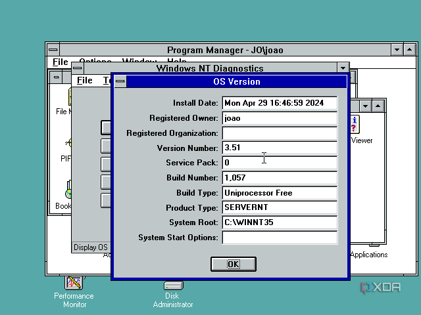421x315 pixels.
Task: Click the Build Type field Uniprocessor Free
Action: (280, 193)
